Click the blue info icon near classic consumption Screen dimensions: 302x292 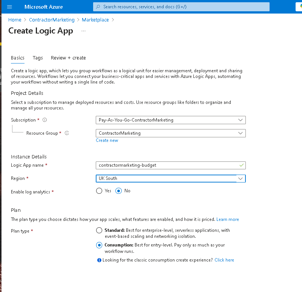pos(99,260)
